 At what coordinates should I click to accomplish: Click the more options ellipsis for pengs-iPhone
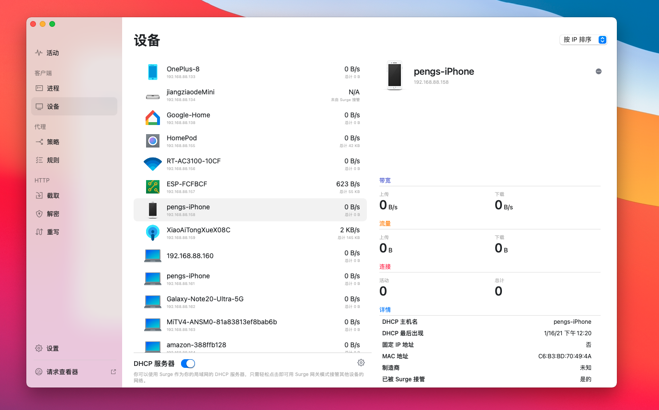(598, 71)
